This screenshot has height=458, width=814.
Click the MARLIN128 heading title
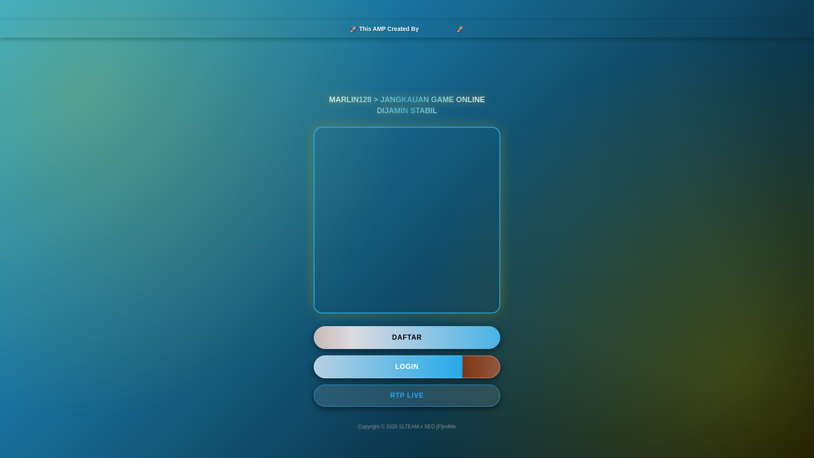[x=407, y=105]
